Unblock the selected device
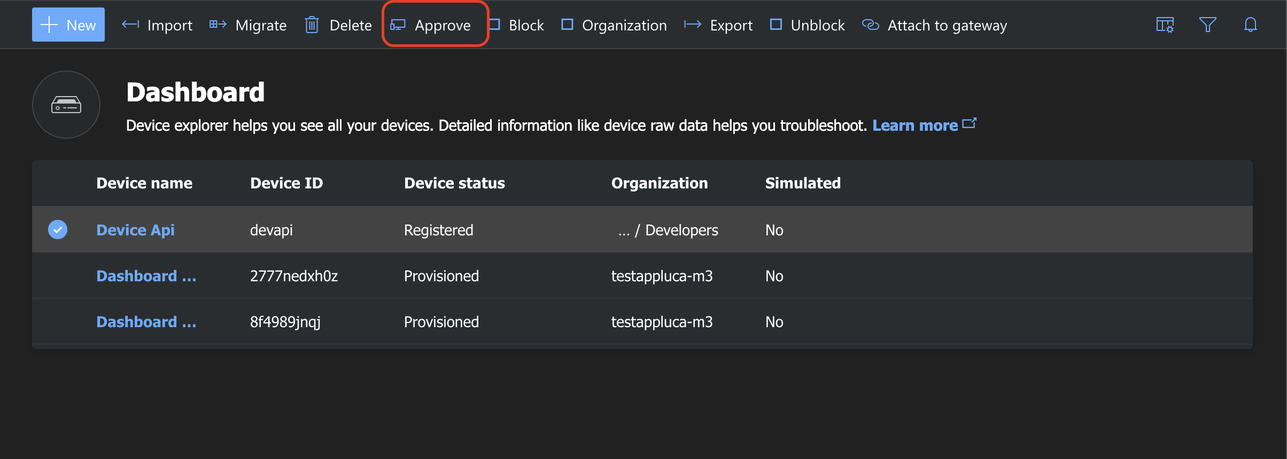 [x=808, y=25]
